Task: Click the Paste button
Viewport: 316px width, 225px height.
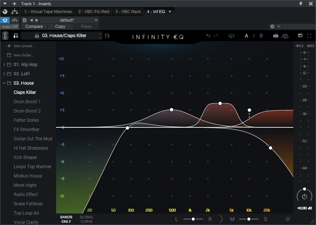Action: coord(86,26)
